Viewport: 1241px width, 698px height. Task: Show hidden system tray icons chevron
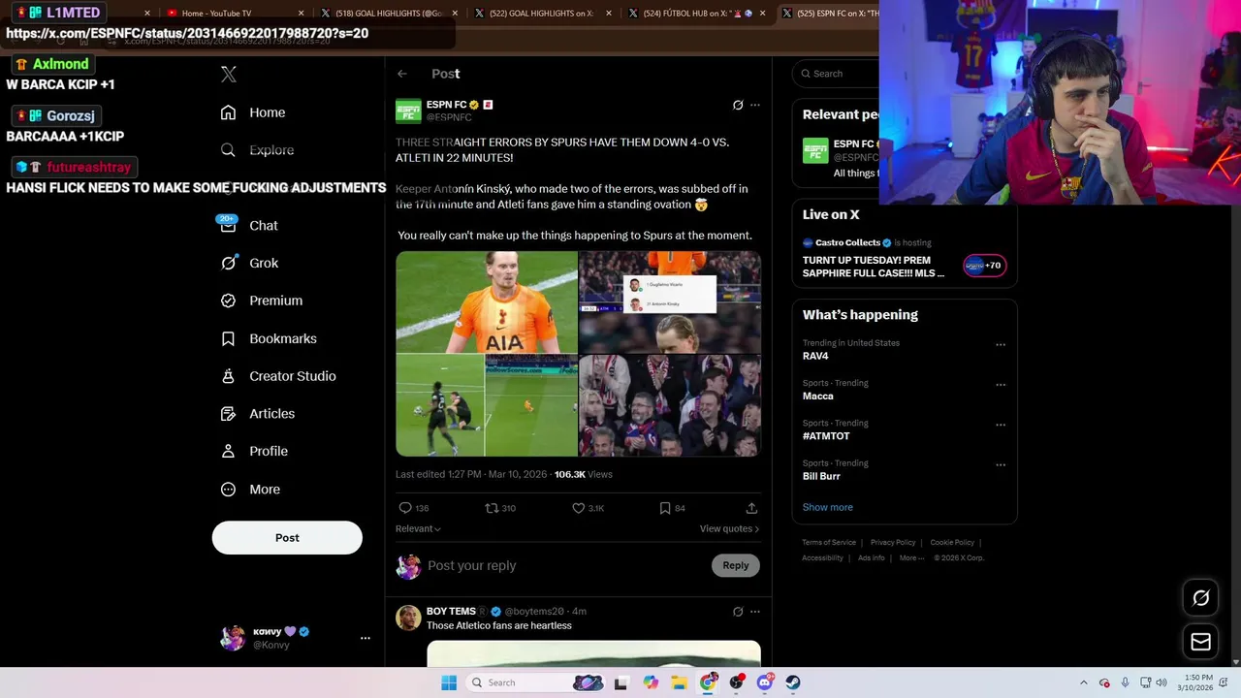1084,682
